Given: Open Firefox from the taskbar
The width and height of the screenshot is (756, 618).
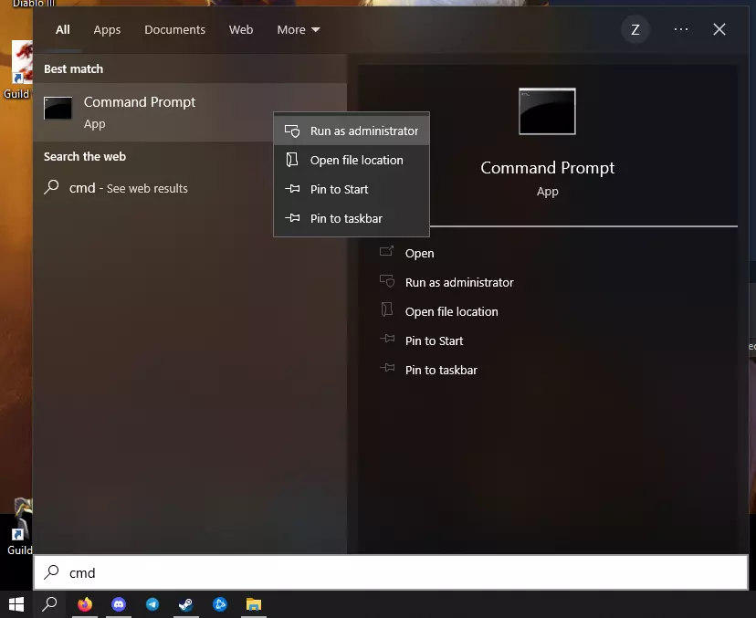Looking at the screenshot, I should point(85,604).
